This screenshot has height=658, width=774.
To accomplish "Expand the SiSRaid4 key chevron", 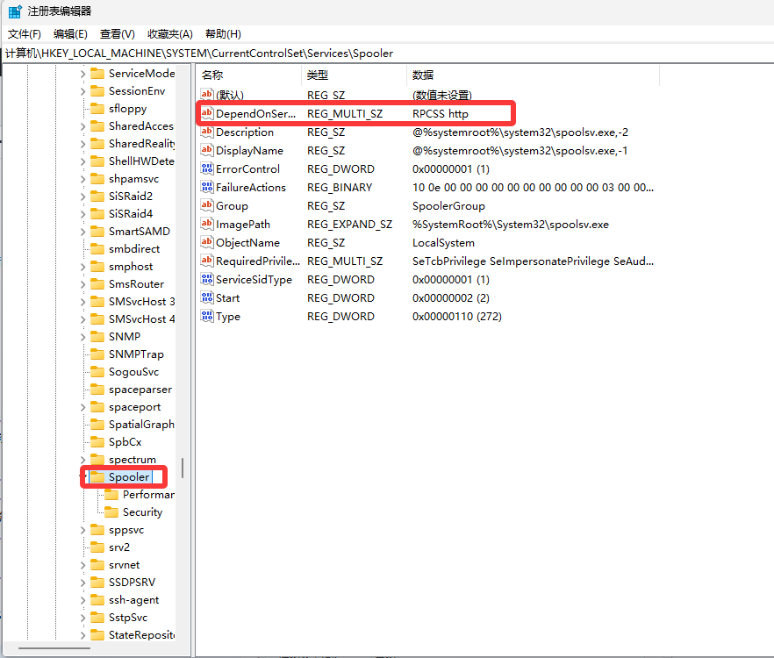I will 82,214.
